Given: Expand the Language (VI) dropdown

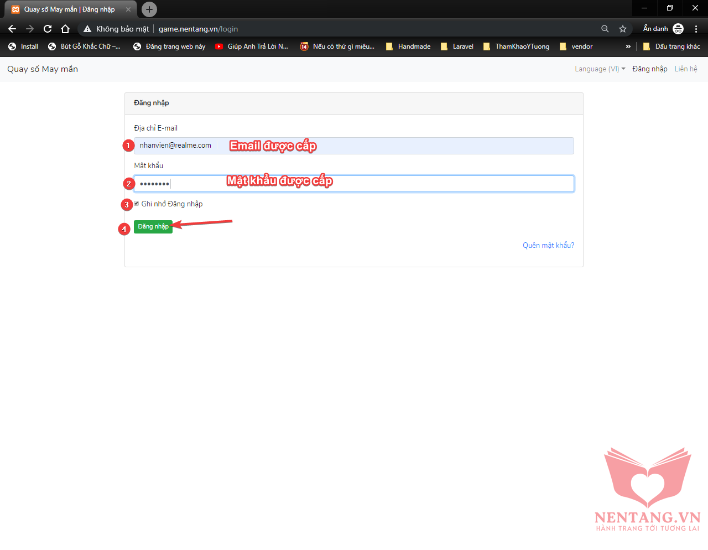Looking at the screenshot, I should coord(600,69).
